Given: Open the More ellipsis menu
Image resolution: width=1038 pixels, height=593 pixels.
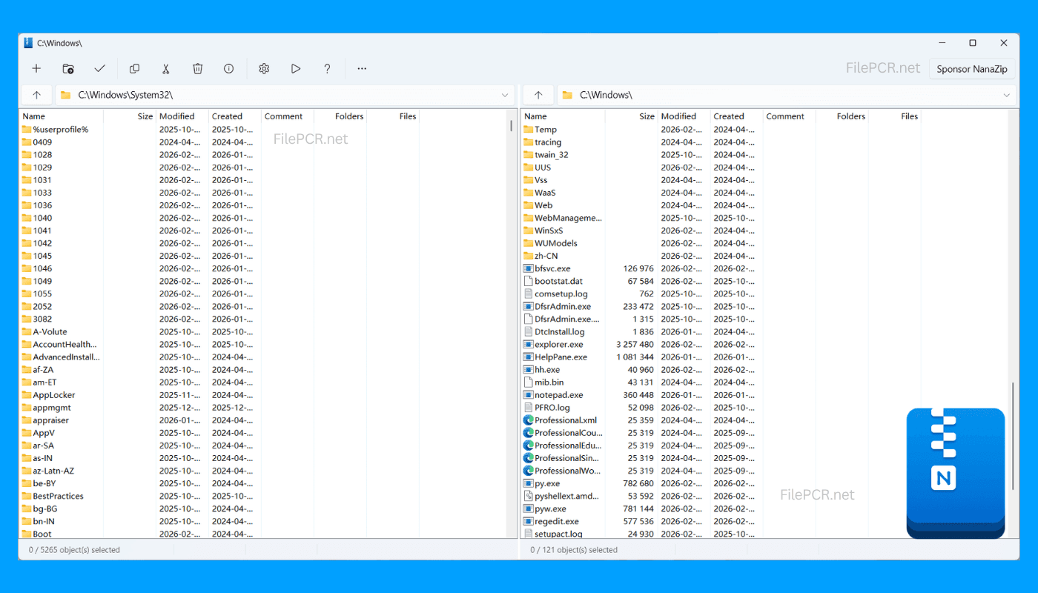Looking at the screenshot, I should 362,68.
